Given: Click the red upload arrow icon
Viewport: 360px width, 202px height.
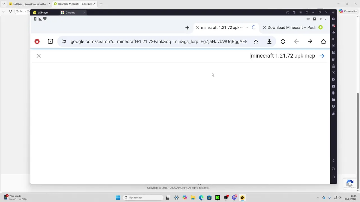Looking at the screenshot, I should (x=37, y=42).
